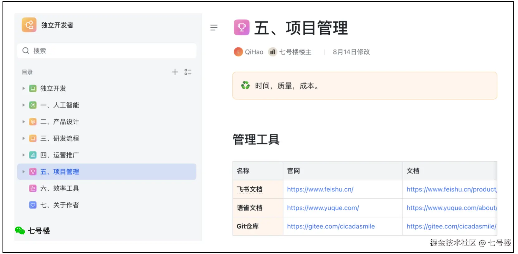The width and height of the screenshot is (518, 254).
Task: Expand the 四、运营推广 tree node arrow
Action: (x=23, y=155)
